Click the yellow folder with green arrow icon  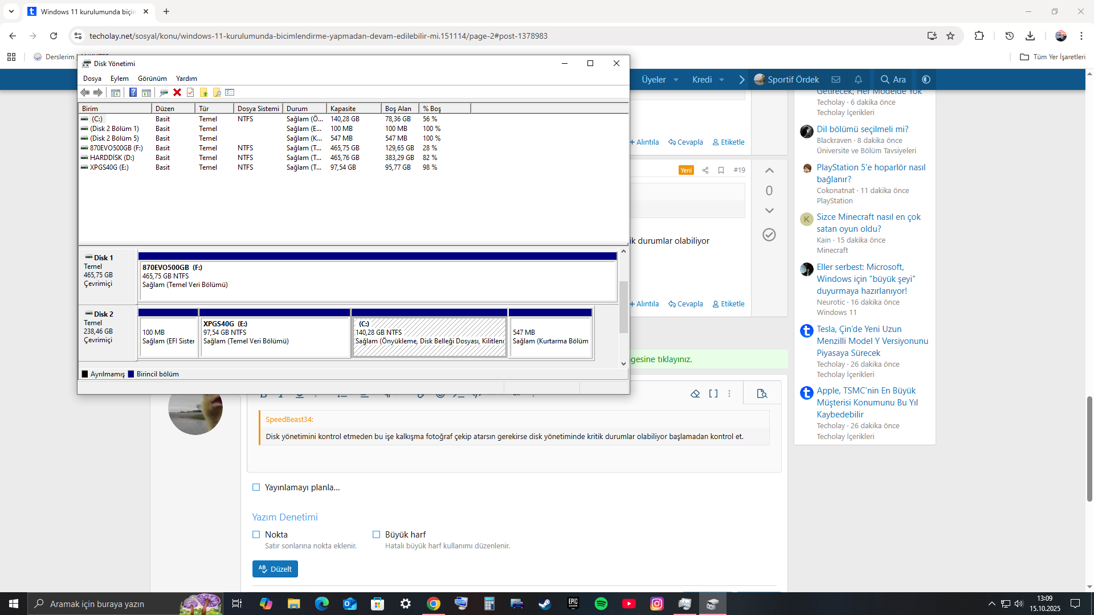point(203,92)
